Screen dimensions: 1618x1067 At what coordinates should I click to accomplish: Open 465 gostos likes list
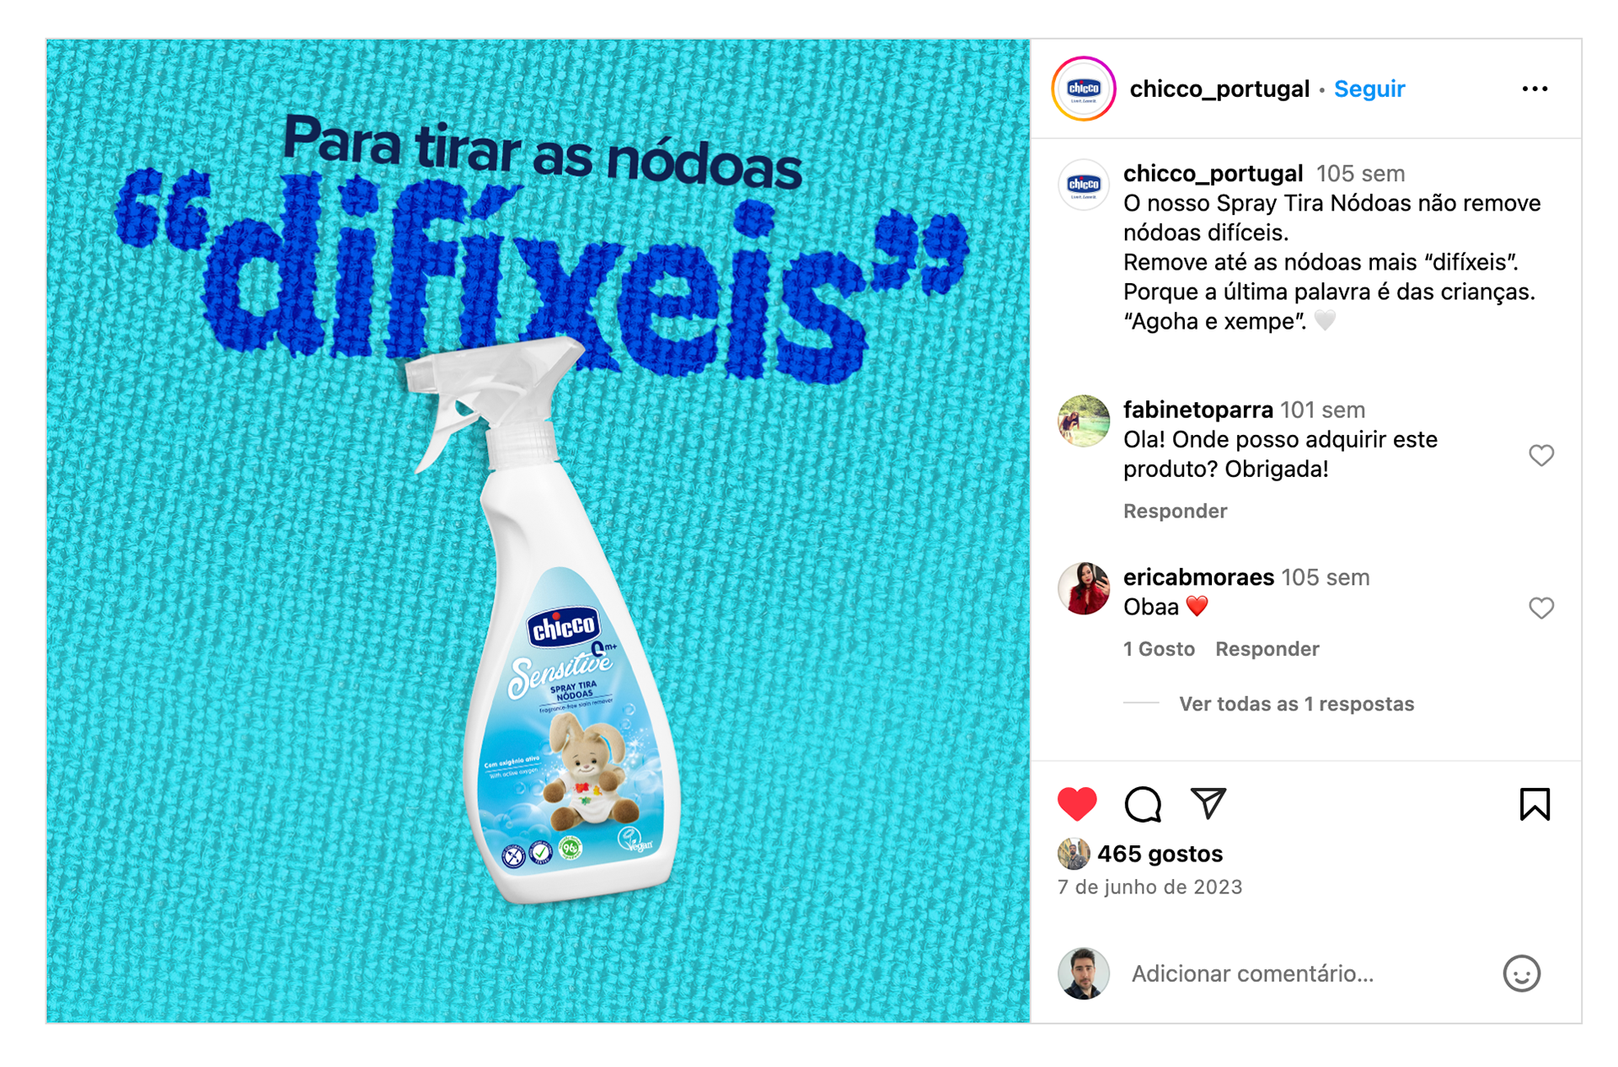click(1160, 854)
